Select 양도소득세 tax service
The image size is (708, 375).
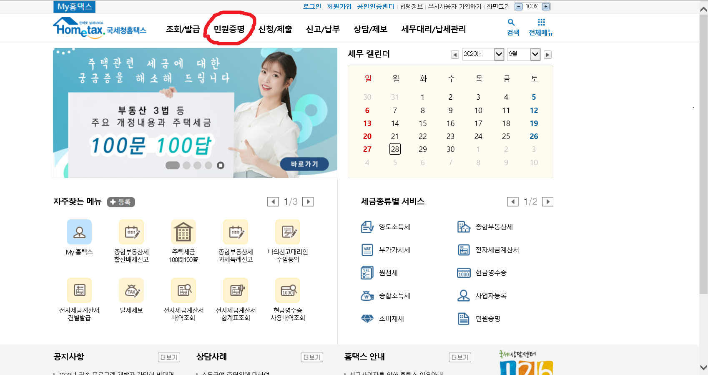tap(386, 227)
